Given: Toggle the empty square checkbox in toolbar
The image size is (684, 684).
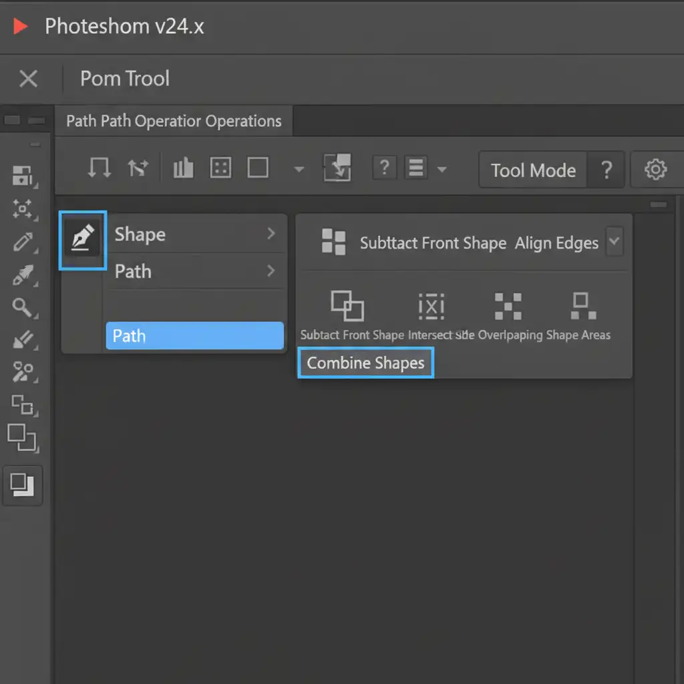Looking at the screenshot, I should (258, 168).
